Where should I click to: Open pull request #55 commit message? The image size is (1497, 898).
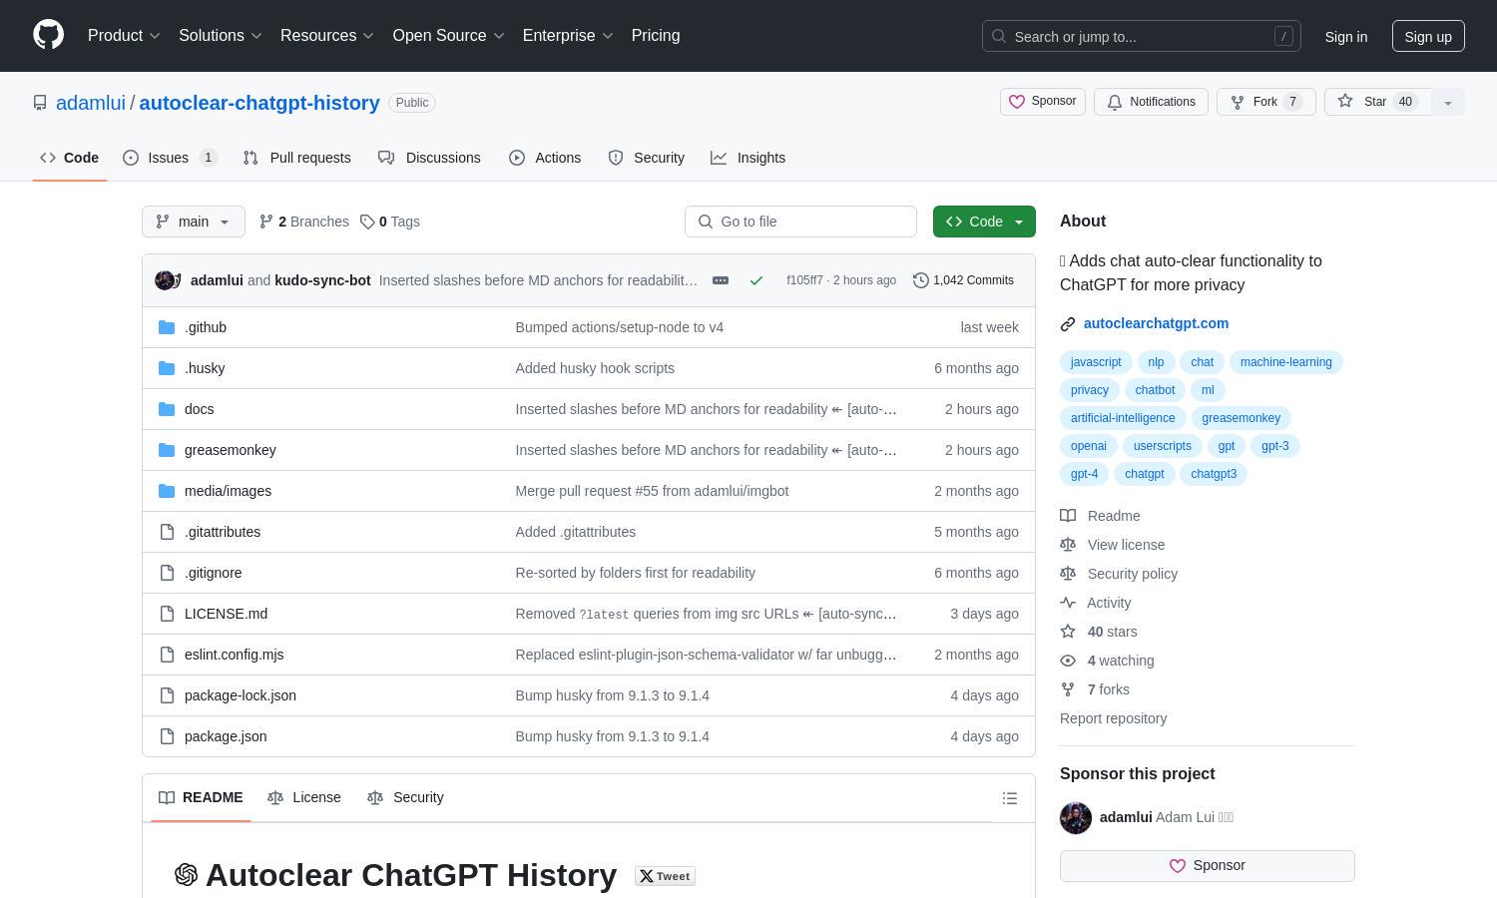tap(652, 491)
